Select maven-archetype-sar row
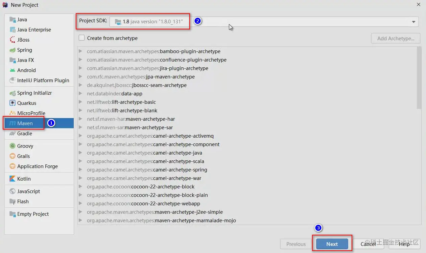Image resolution: width=426 pixels, height=253 pixels. (247, 128)
